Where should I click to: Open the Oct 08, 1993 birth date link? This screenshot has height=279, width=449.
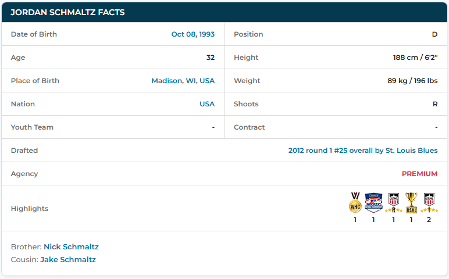coord(193,34)
